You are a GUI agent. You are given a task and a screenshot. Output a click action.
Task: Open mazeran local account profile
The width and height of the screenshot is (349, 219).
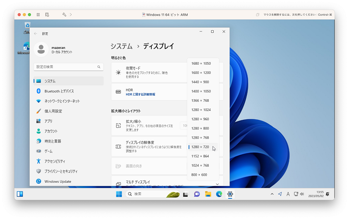tap(53, 49)
